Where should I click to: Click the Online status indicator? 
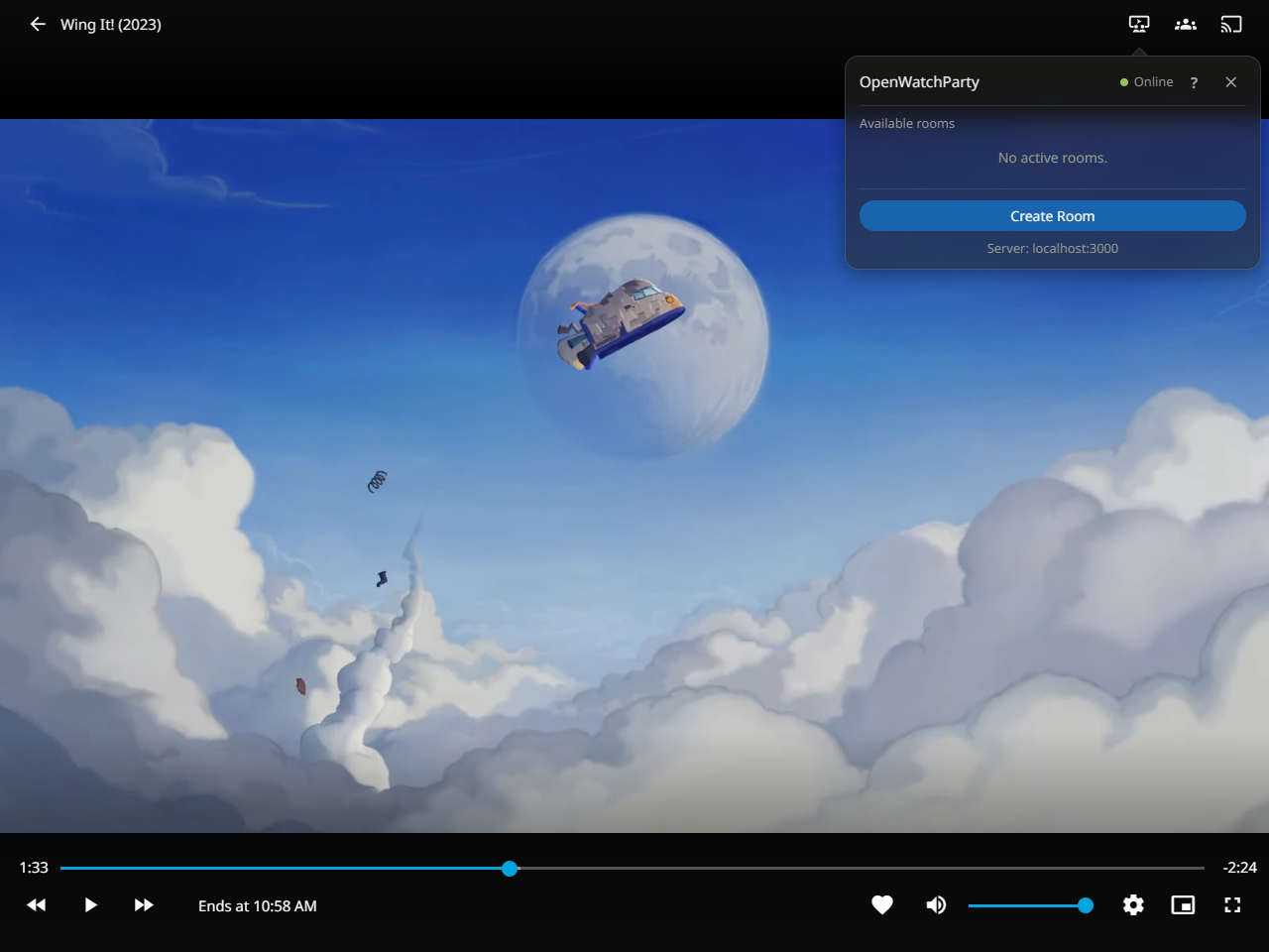[x=1146, y=82]
